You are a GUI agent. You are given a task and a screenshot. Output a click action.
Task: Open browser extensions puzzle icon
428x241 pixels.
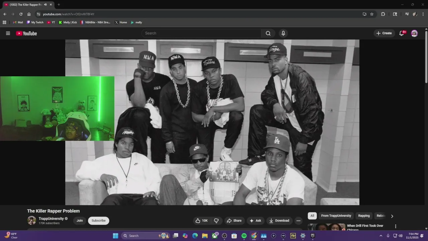point(383,14)
